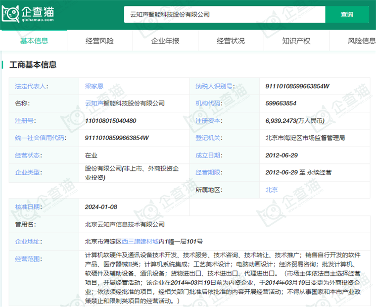Click the 2012-06-29 至 永续经营 value
The height and width of the screenshot is (307, 376).
298,172
